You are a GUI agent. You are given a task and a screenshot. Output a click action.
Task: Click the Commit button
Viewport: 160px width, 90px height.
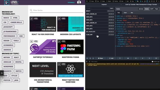pyautogui.click(x=111, y=8)
